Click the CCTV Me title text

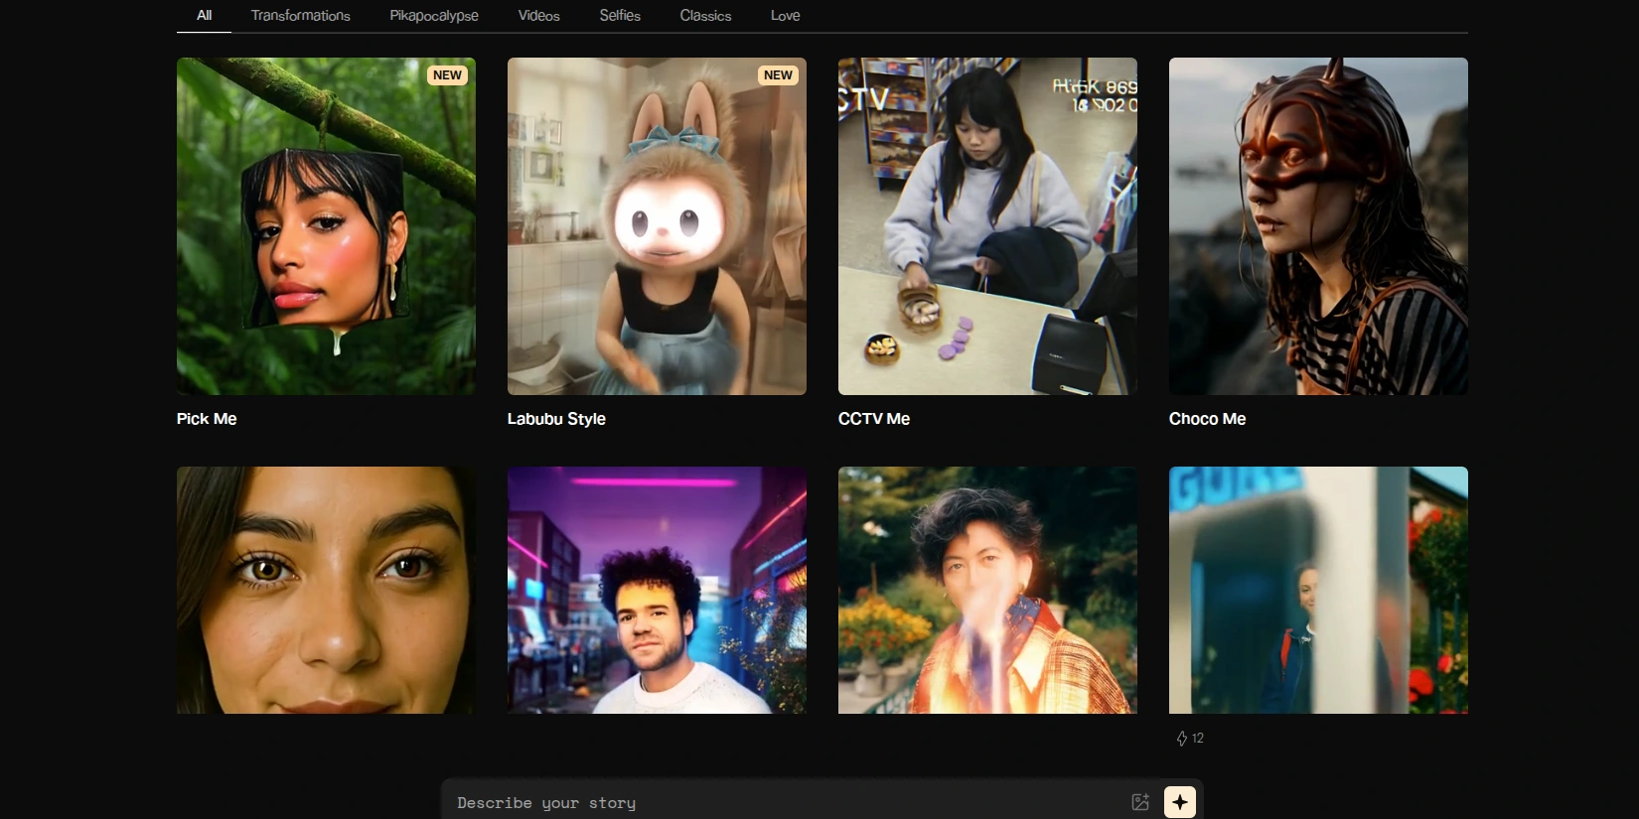coord(873,419)
